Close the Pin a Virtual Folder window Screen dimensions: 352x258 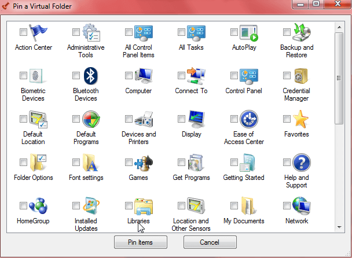click(x=338, y=3)
